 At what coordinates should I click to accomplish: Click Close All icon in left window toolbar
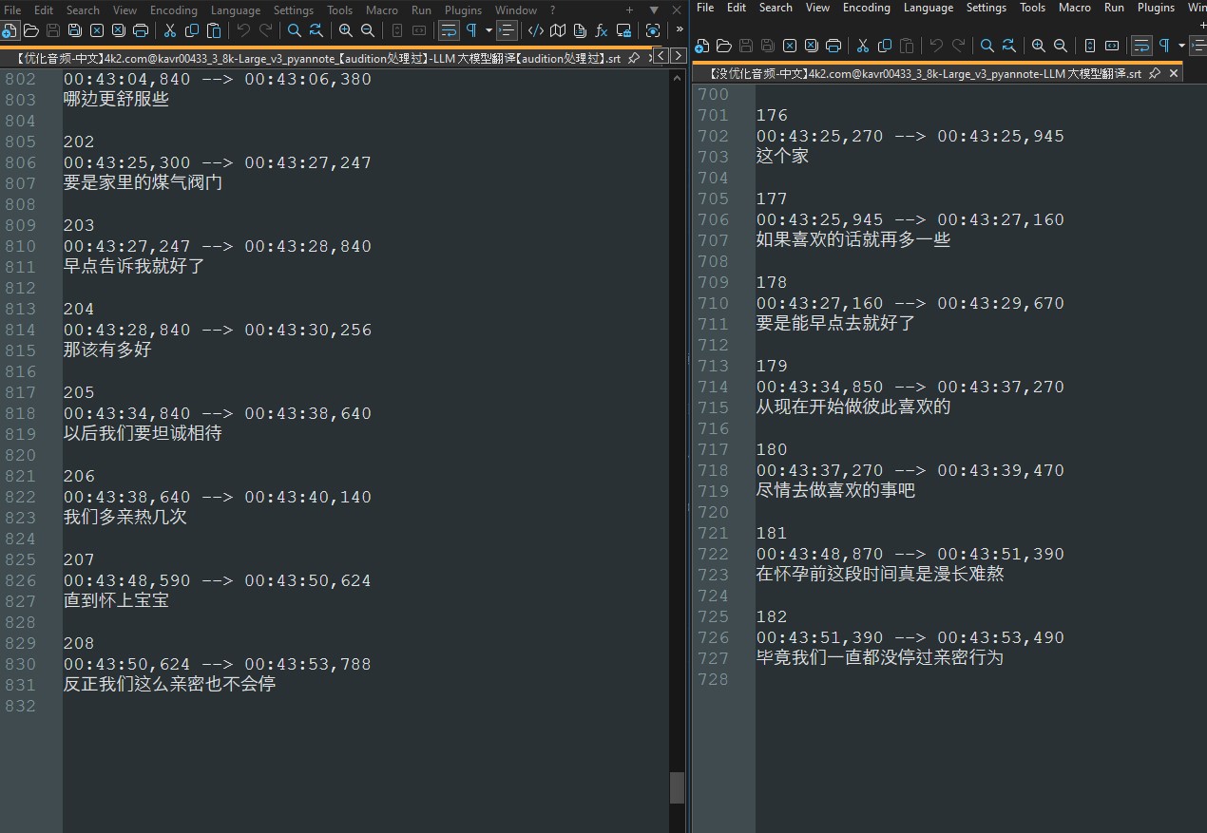pos(119,30)
